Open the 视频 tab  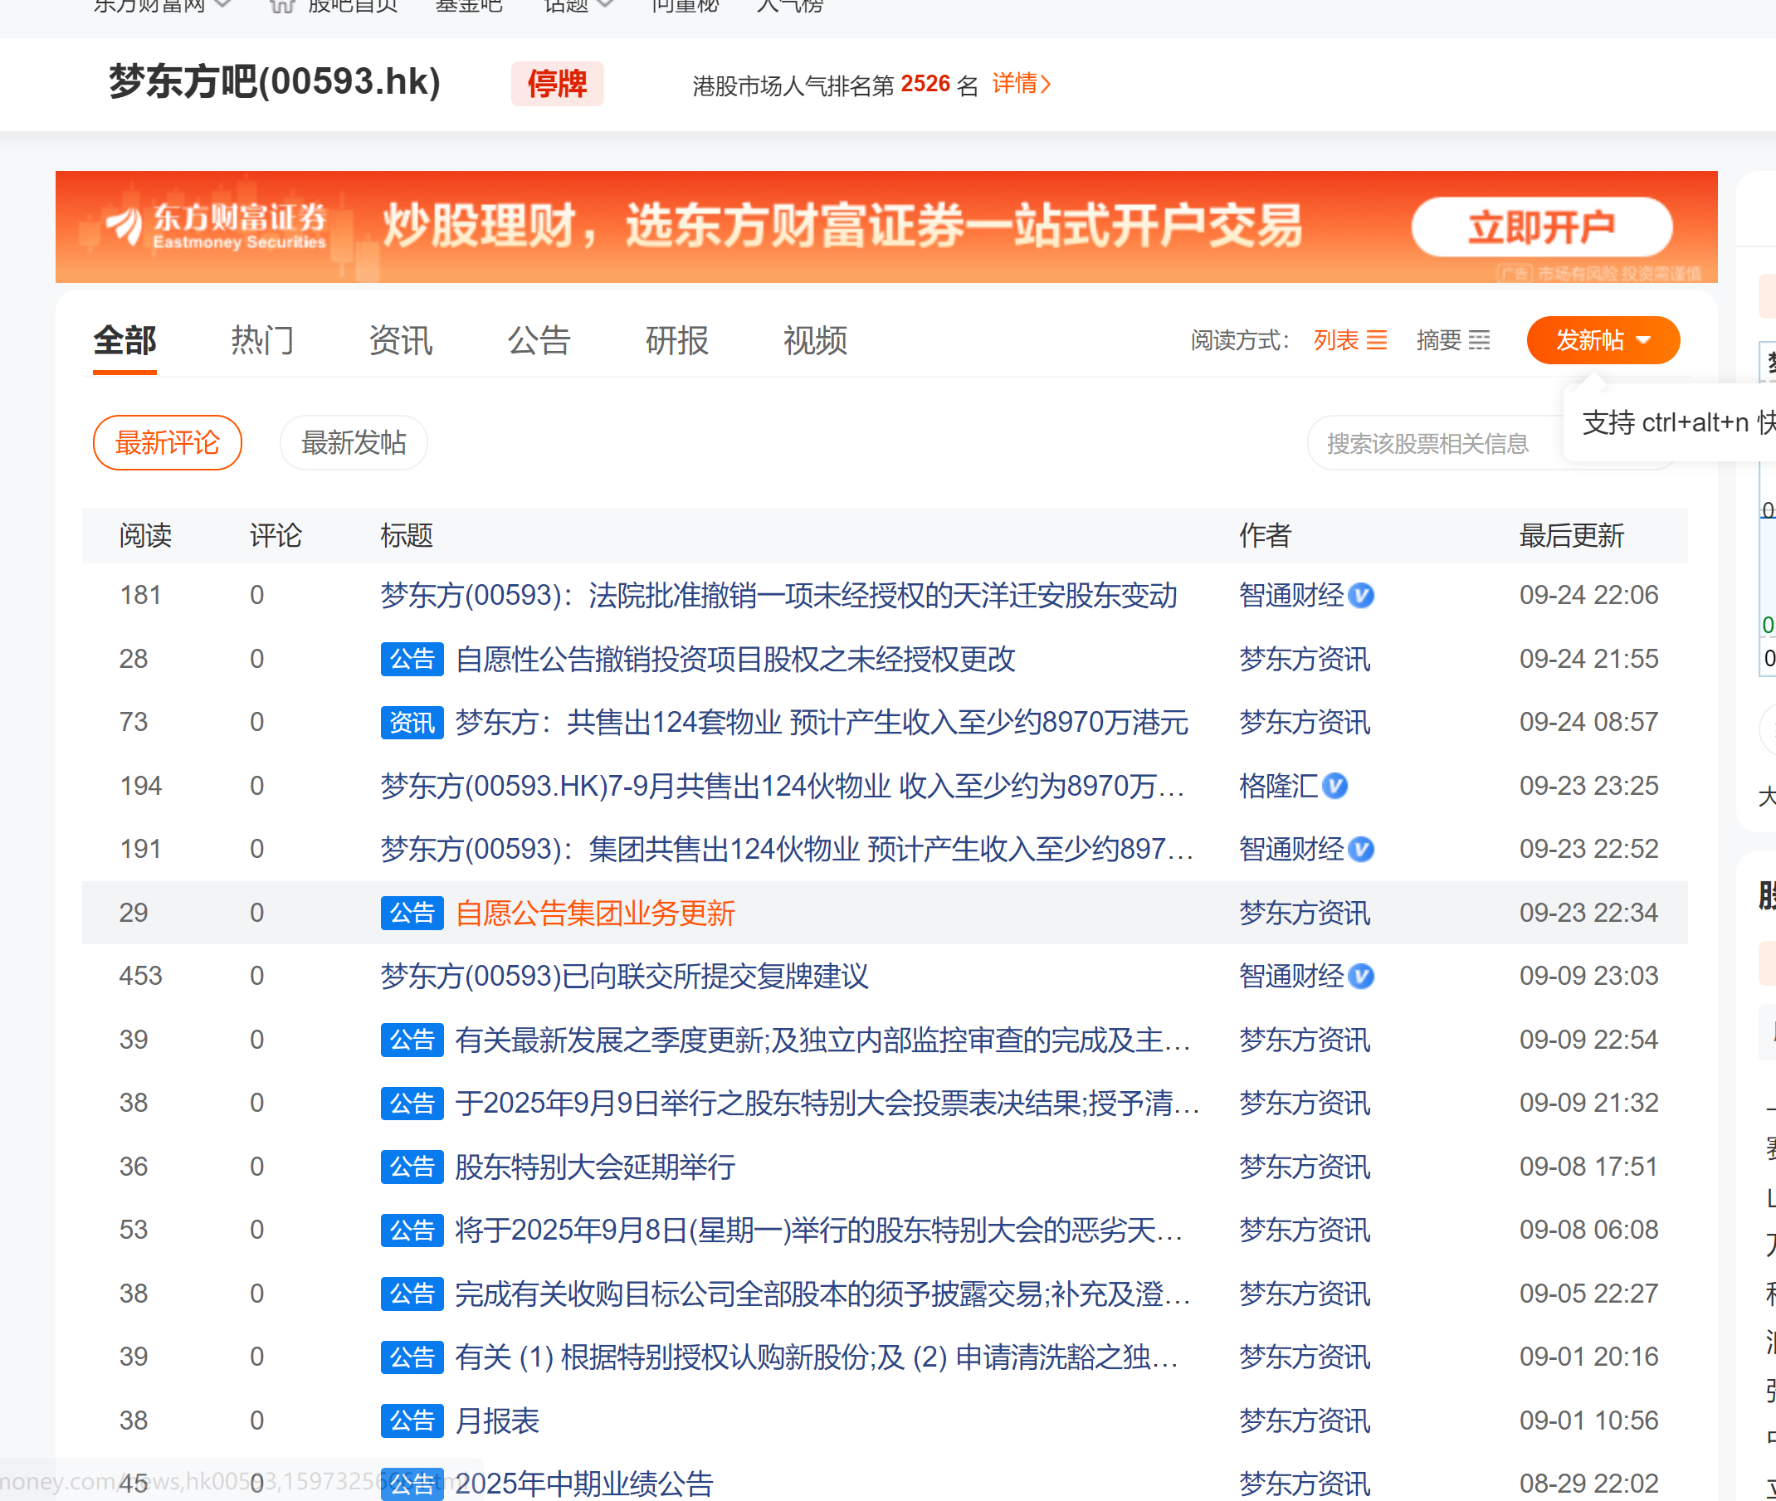(x=814, y=340)
